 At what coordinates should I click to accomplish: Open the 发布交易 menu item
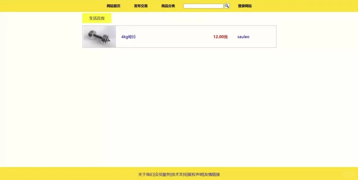tap(140, 6)
